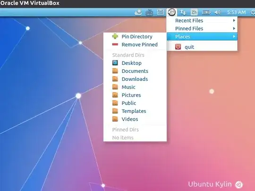Screen dimensions: 255x191
Task: Expand the Places submenu arrow
Action: point(234,36)
